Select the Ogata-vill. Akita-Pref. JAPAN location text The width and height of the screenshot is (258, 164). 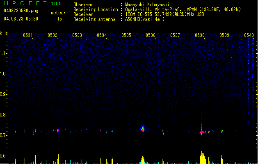pyautogui.click(x=183, y=9)
